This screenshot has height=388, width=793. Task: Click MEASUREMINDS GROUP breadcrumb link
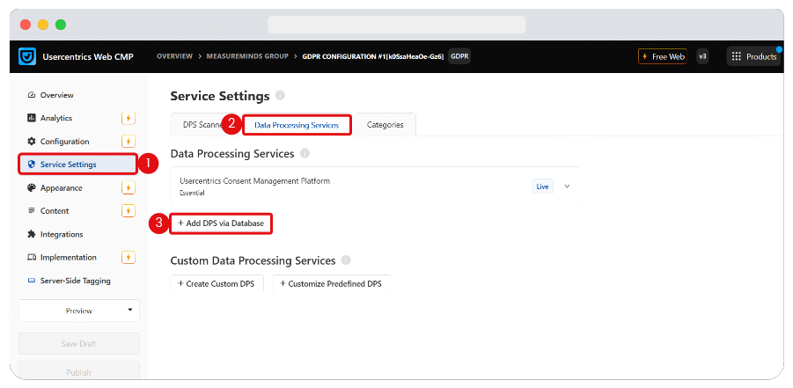coord(247,56)
